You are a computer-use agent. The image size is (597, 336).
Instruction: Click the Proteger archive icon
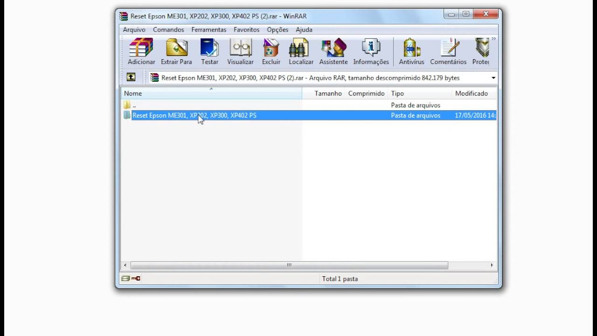click(481, 51)
